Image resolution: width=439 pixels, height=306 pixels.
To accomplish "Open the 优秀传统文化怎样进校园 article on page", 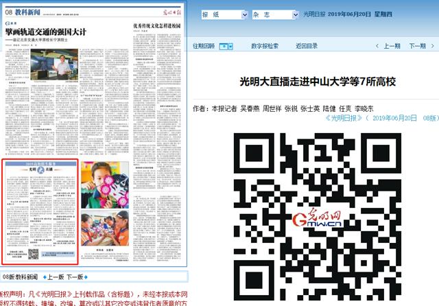I will pos(160,25).
